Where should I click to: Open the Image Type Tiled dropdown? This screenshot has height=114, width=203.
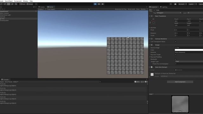coord(189,61)
